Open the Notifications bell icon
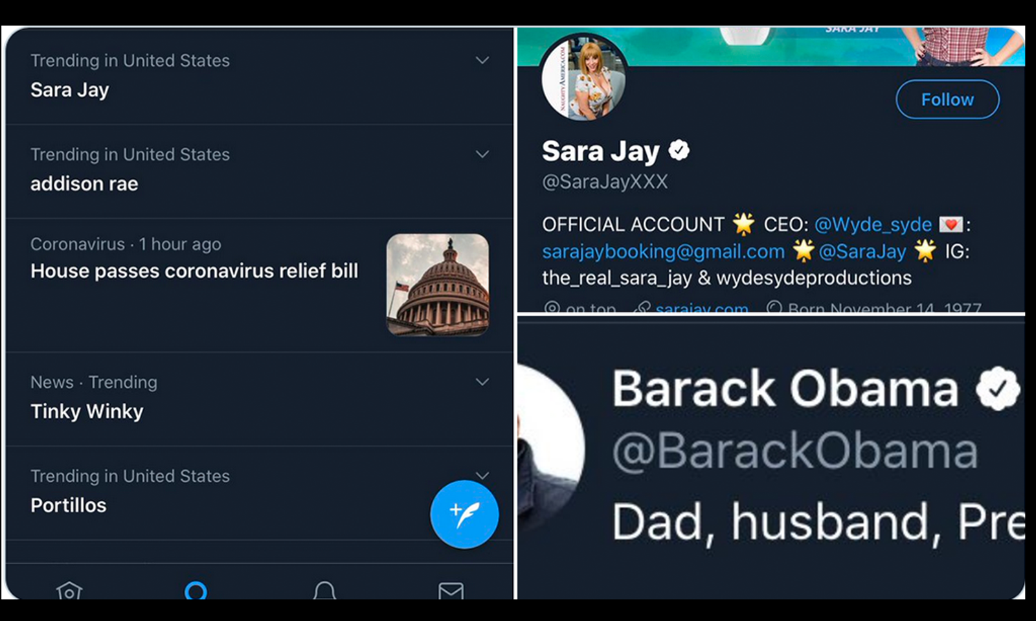 (324, 591)
